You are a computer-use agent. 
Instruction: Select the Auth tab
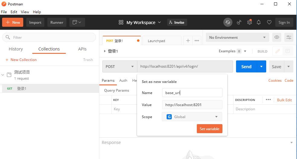[x=123, y=81]
